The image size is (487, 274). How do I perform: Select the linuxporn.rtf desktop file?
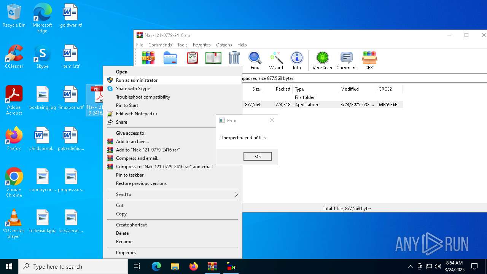pos(71,98)
